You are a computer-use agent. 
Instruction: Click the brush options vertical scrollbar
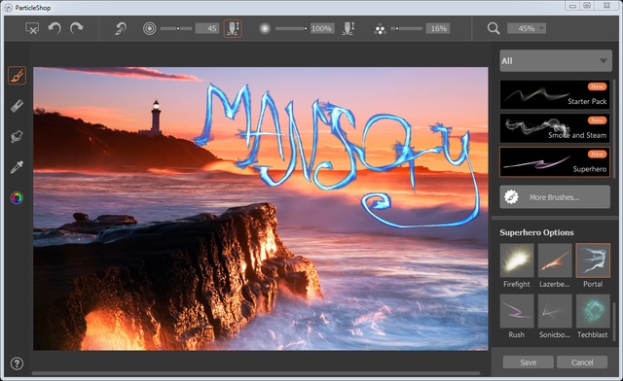614,322
